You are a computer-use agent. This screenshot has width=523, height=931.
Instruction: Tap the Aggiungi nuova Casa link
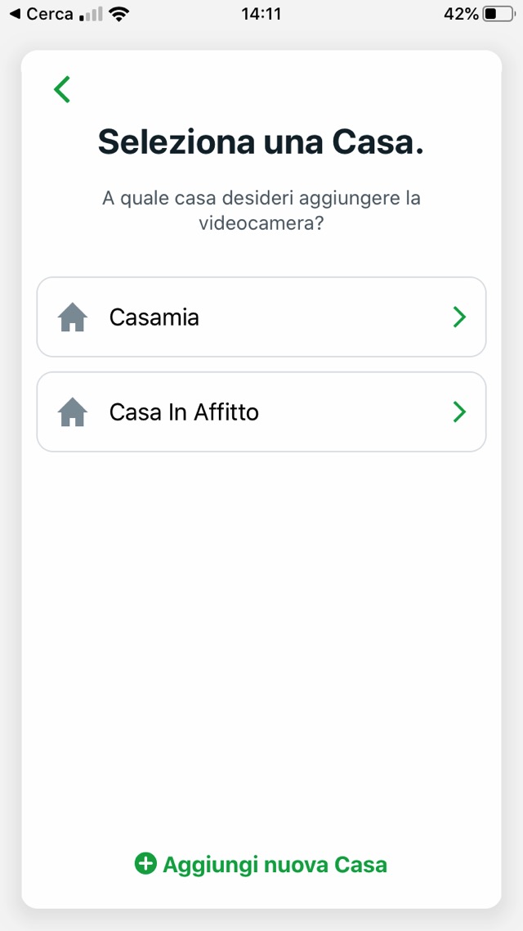click(275, 865)
